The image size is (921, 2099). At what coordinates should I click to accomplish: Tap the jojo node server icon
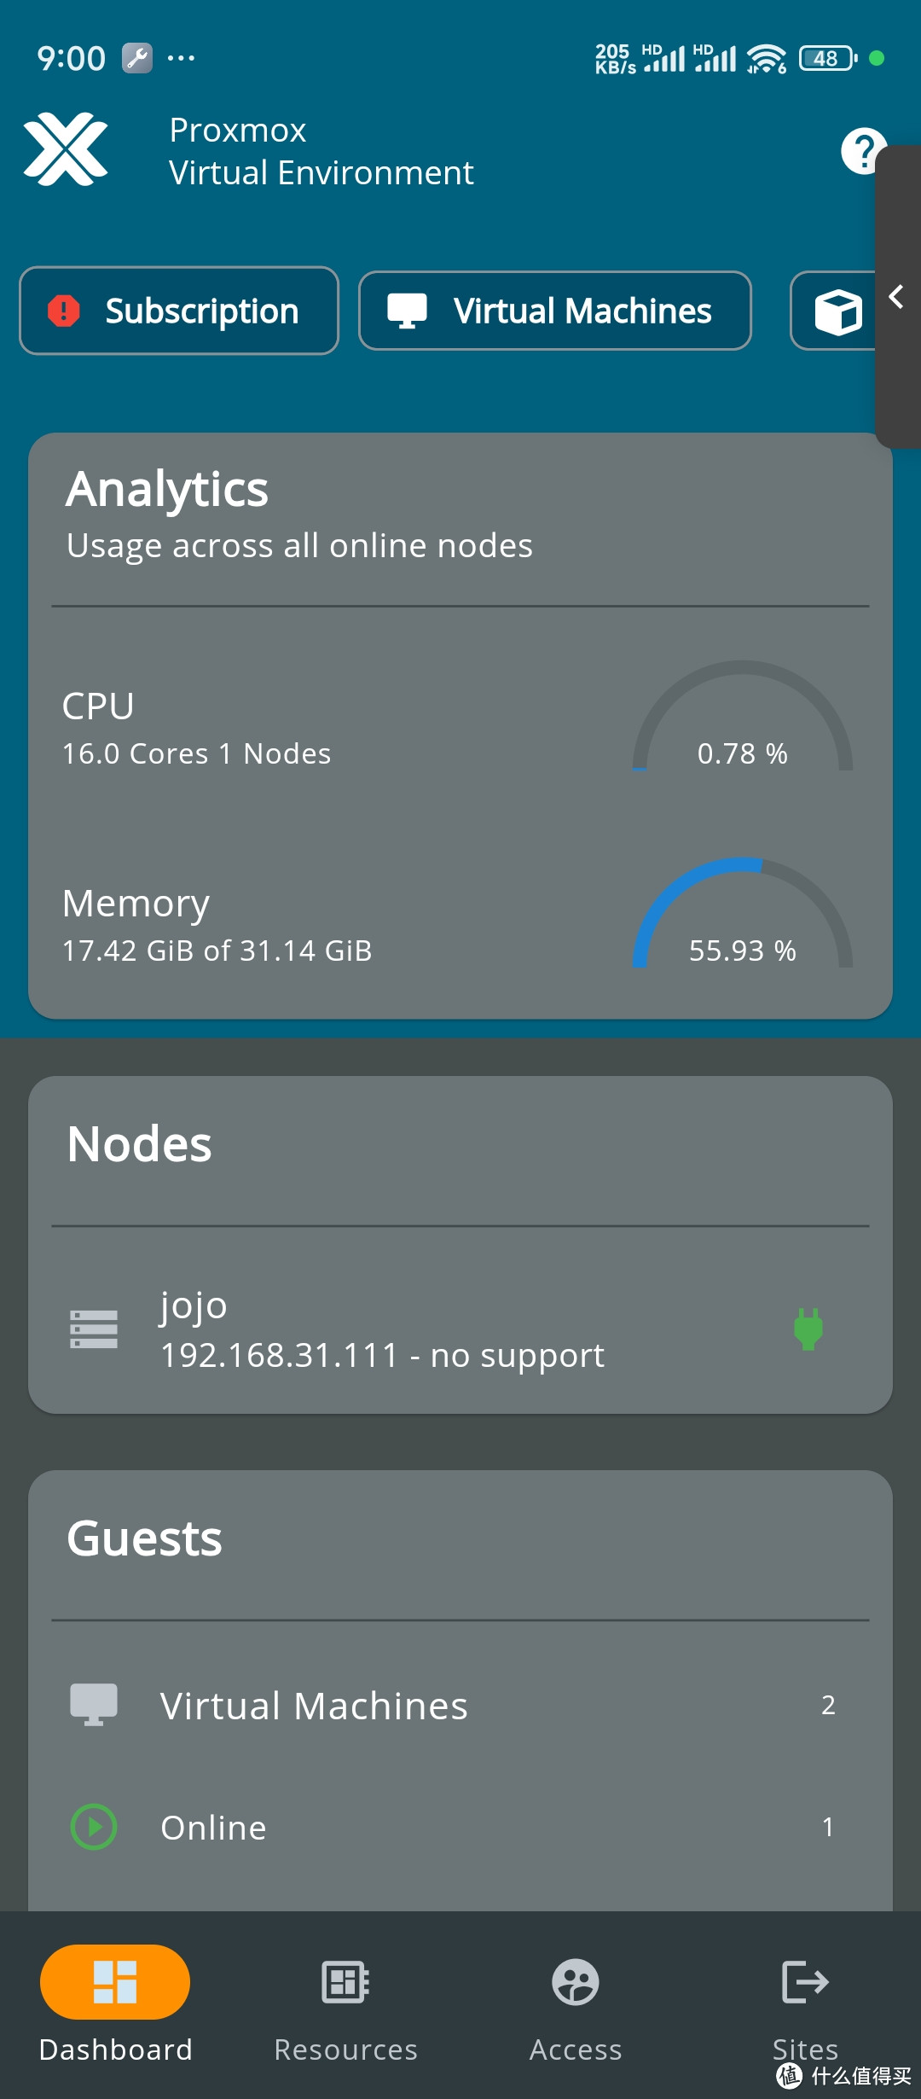94,1329
